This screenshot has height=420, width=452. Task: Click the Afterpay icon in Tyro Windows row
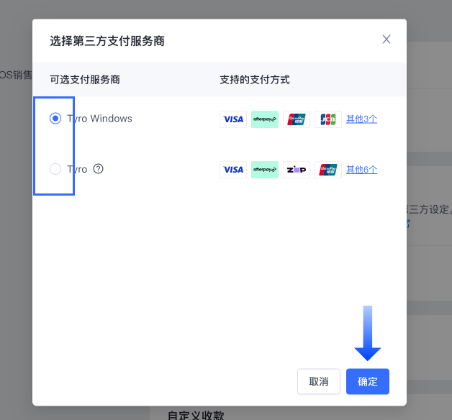pos(265,119)
